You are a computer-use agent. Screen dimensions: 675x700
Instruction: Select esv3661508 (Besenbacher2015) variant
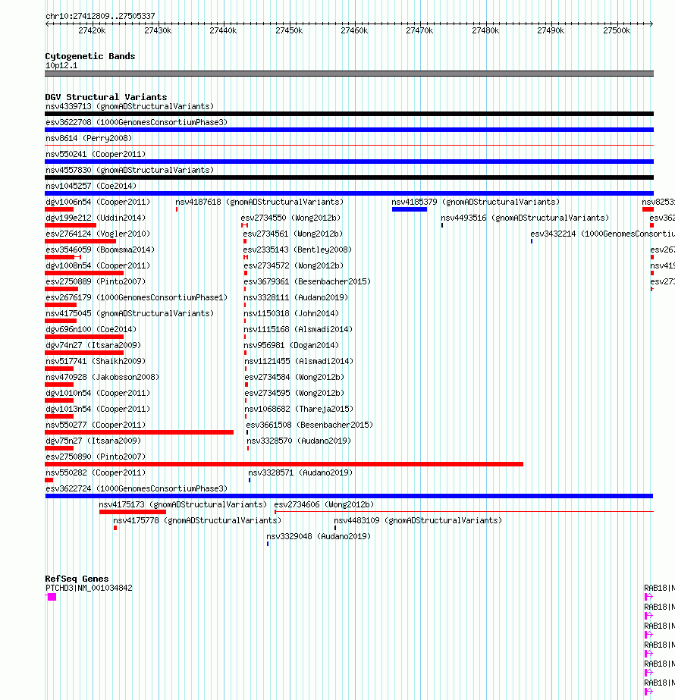(x=309, y=425)
